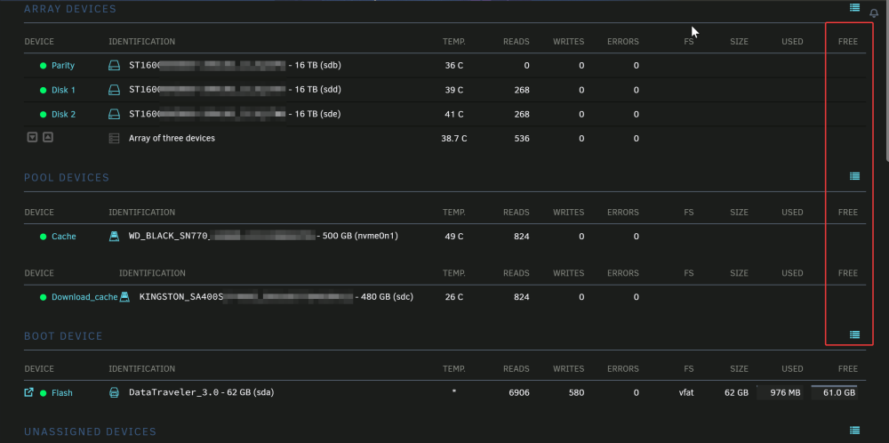The image size is (889, 443).
Task: Click Parity green status indicator
Action: (43, 66)
